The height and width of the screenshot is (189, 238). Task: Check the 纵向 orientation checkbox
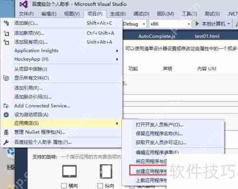pyautogui.click(x=100, y=186)
